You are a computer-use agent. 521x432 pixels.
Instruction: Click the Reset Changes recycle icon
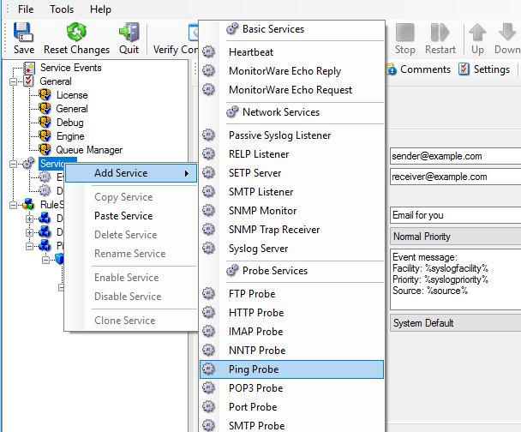pyautogui.click(x=77, y=33)
